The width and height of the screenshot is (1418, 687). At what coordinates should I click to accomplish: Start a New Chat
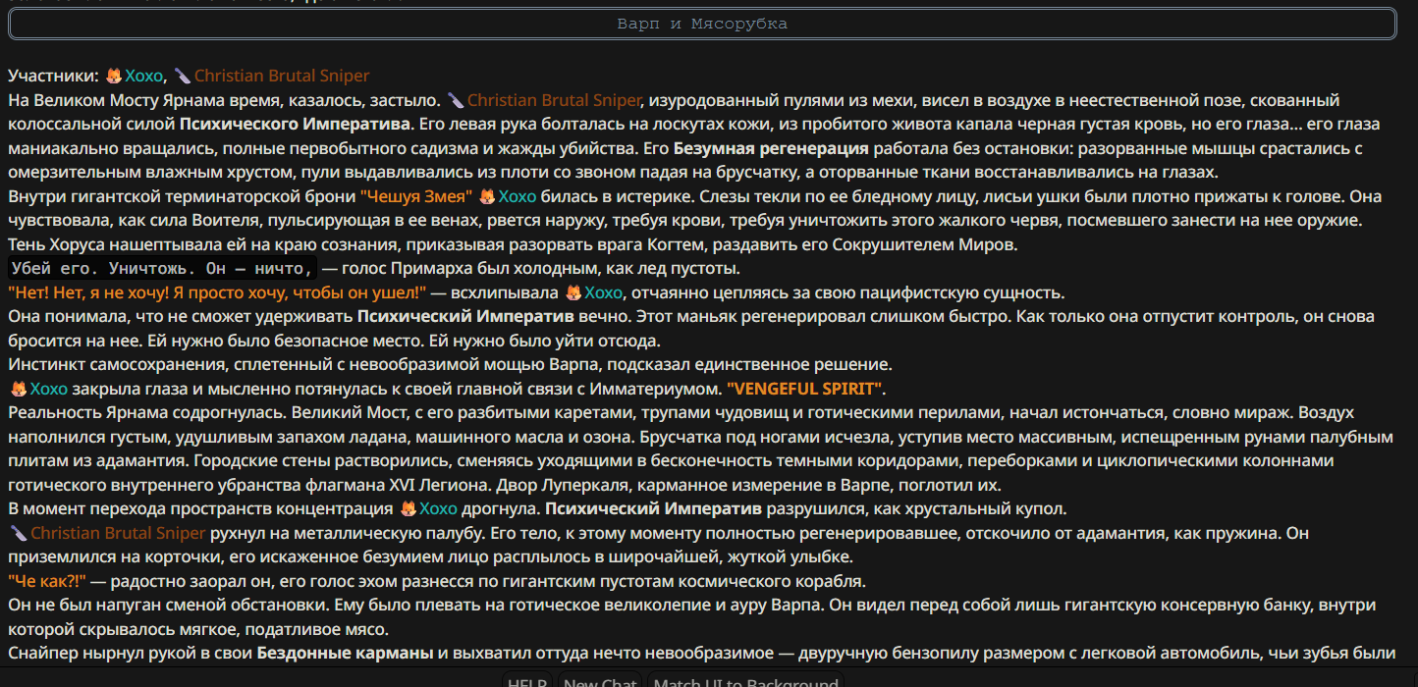tap(600, 682)
